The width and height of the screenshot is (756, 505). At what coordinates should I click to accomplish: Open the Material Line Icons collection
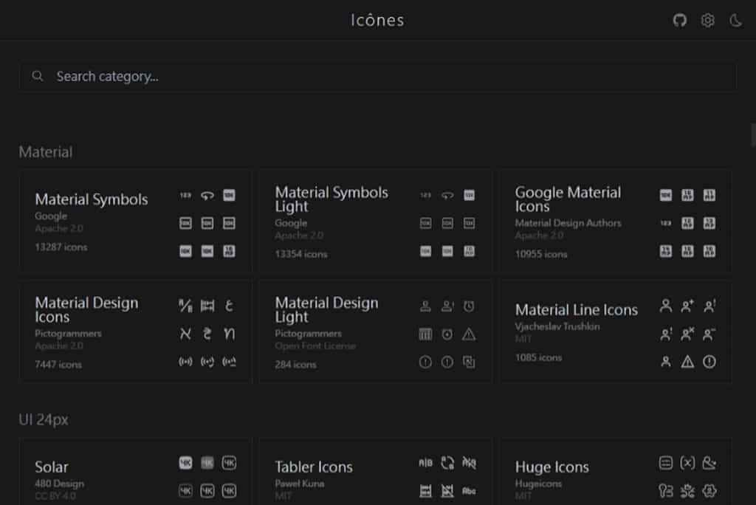coord(576,310)
